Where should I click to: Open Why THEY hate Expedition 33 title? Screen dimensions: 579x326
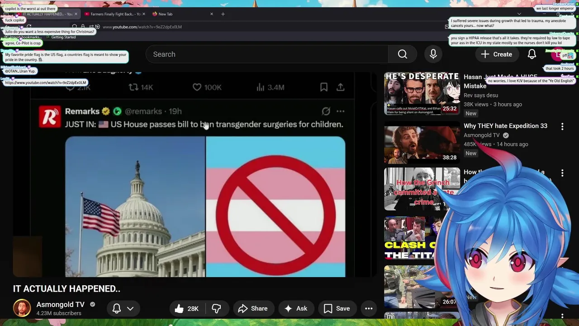(x=505, y=126)
